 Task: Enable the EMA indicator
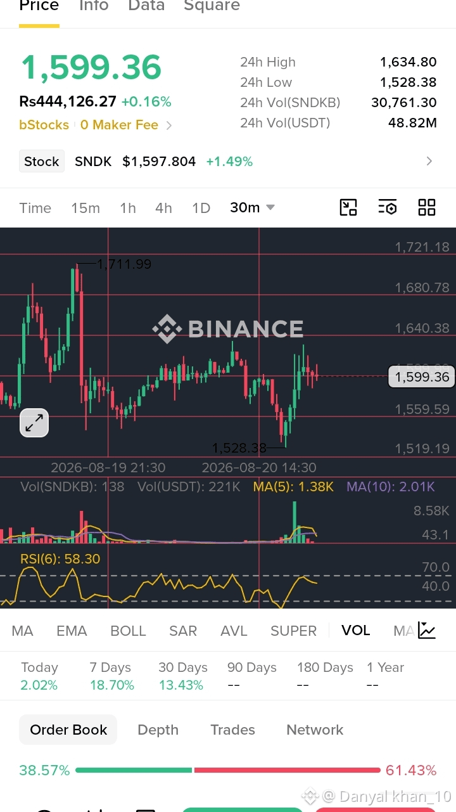click(72, 631)
